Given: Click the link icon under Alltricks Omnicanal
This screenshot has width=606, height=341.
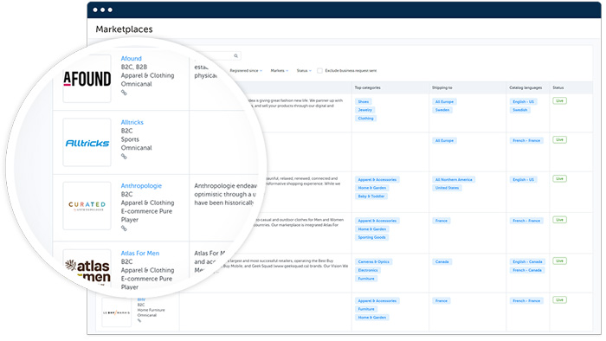Looking at the screenshot, I should pyautogui.click(x=124, y=157).
